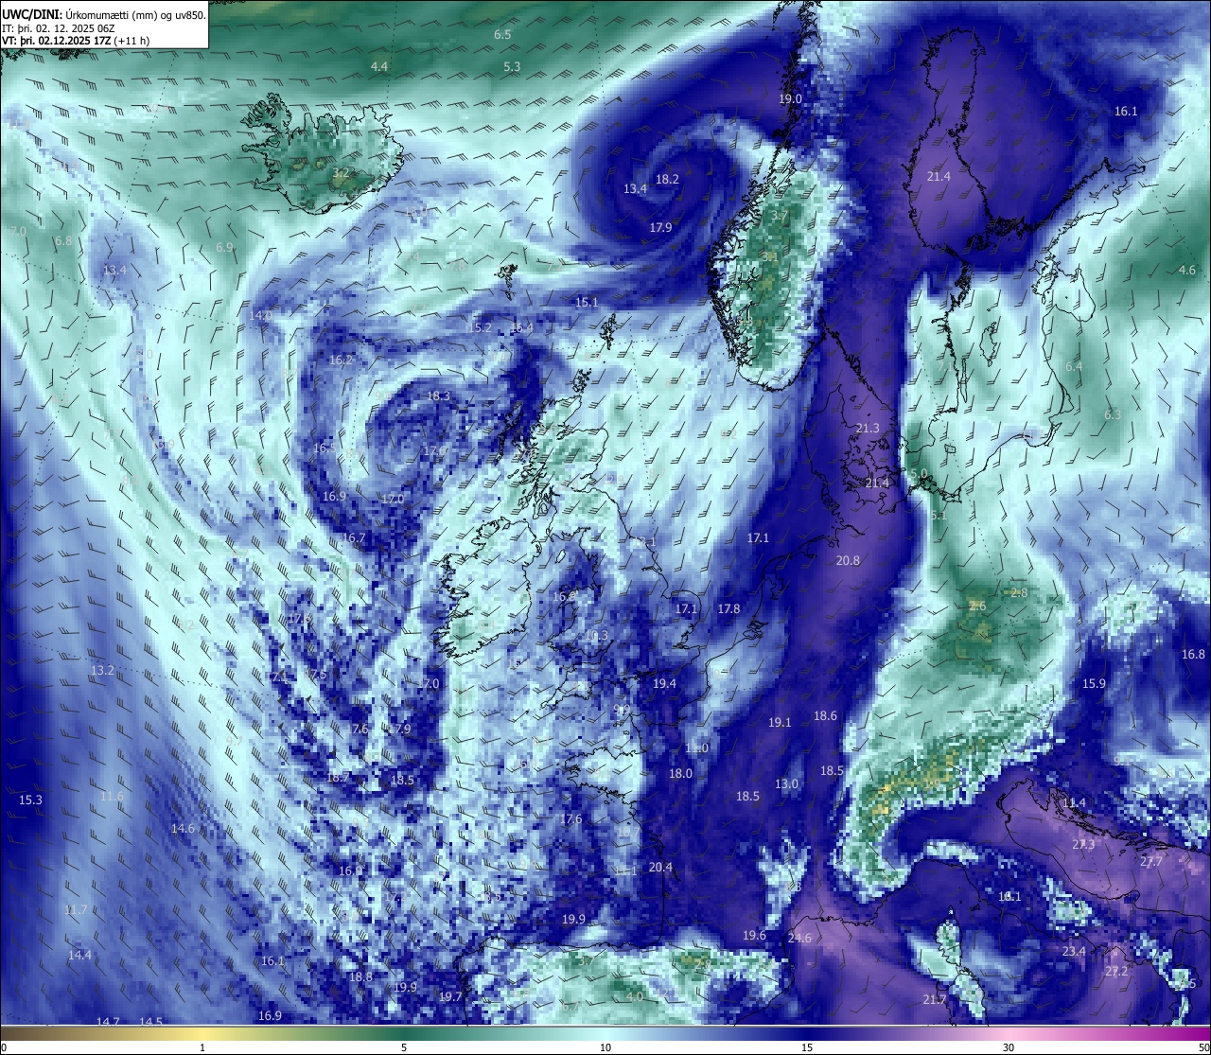
Task: Click the map value '19.6'
Action: coord(754,935)
